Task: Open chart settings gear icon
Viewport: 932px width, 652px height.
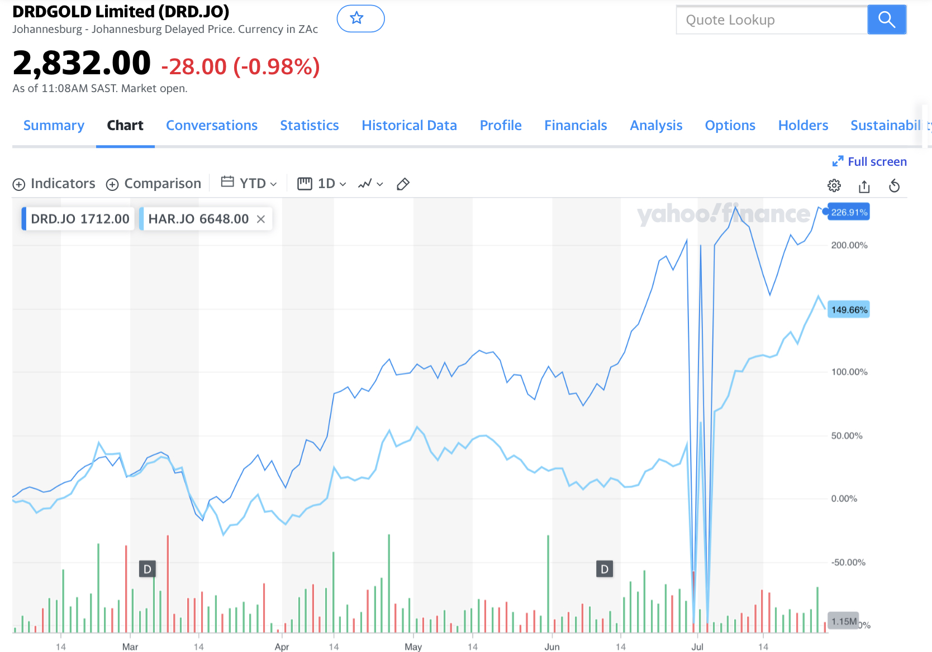Action: coord(834,186)
